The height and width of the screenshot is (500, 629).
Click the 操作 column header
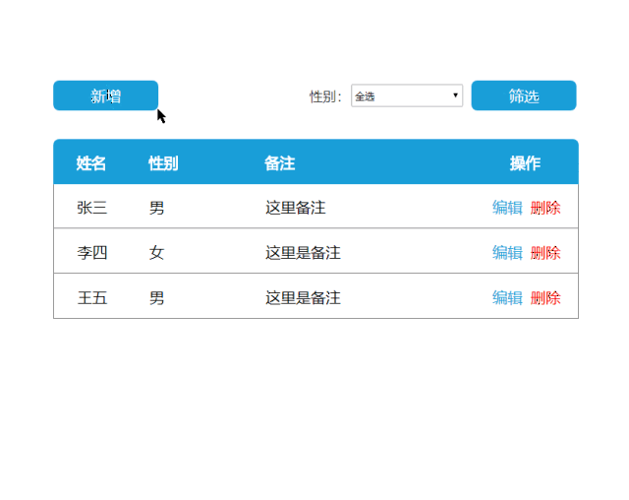coord(525,163)
